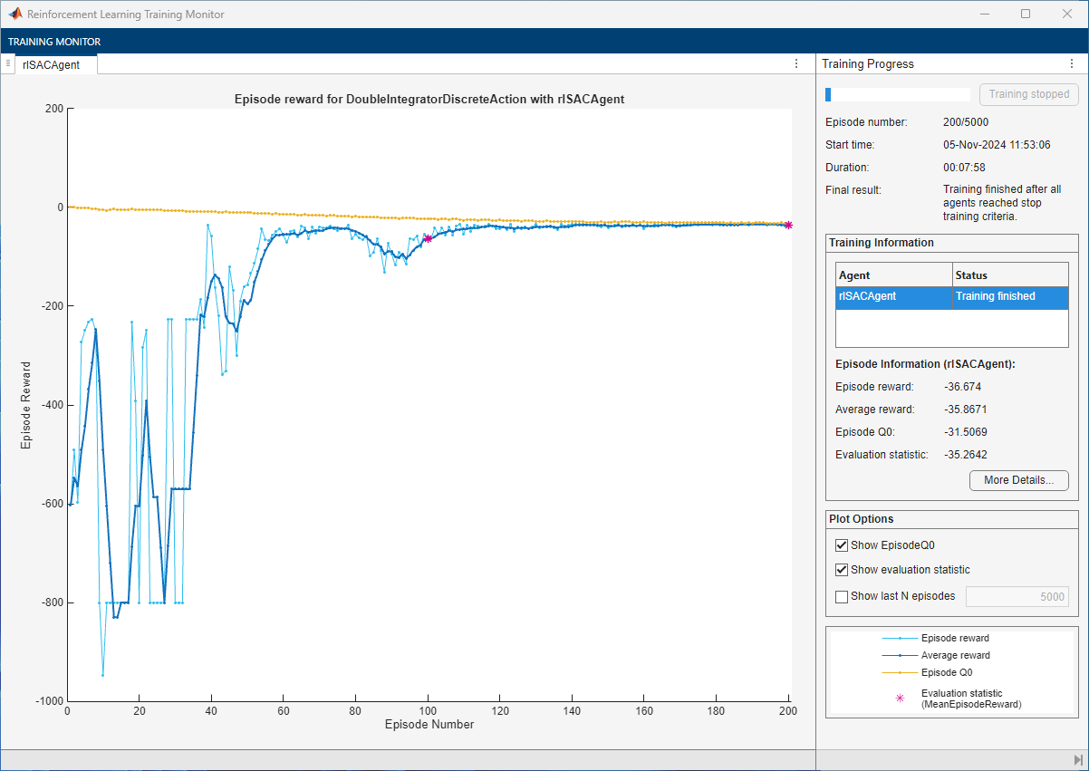Click the pink evaluation marker near episode 100
This screenshot has width=1089, height=771.
point(428,238)
